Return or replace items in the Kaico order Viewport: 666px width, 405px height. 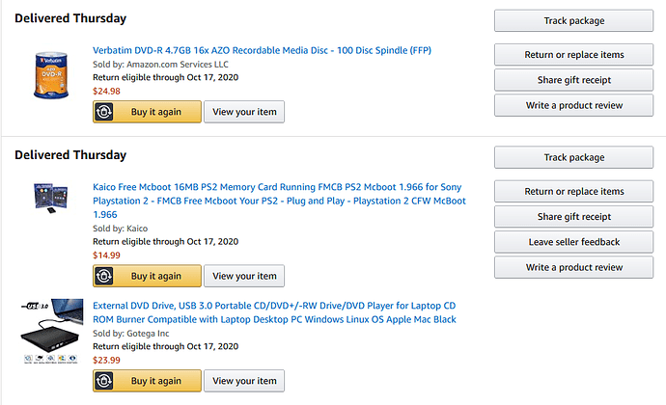pyautogui.click(x=574, y=192)
